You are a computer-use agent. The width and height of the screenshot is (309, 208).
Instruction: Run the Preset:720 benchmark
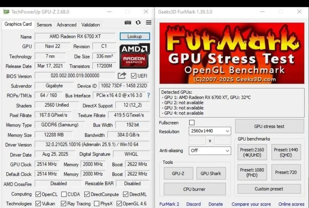point(286,173)
